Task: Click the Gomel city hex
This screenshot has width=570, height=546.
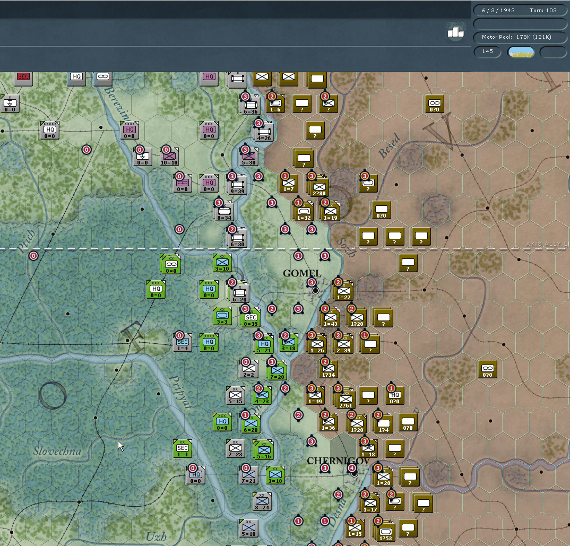Action: coord(315,290)
